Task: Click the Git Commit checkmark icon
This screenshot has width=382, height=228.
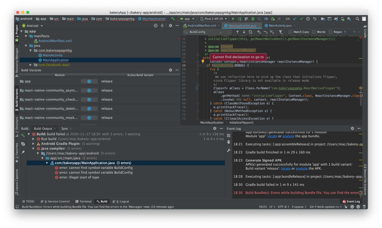Action: [301, 19]
